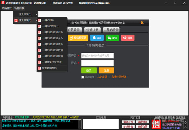Image resolution: width=189 pixels, height=130 pixels.
Task: Expand the 逆天修改[1] submenu
Action: click(x=26, y=14)
